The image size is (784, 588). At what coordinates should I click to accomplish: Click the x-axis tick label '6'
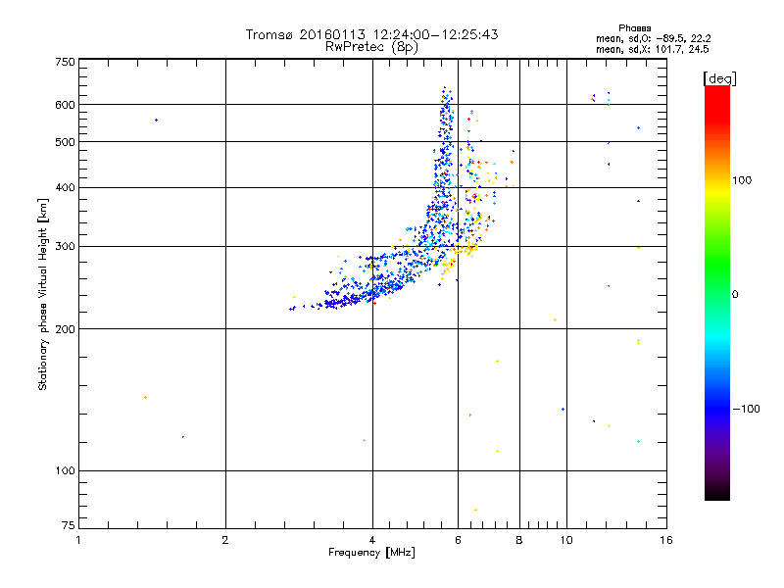[x=458, y=540]
